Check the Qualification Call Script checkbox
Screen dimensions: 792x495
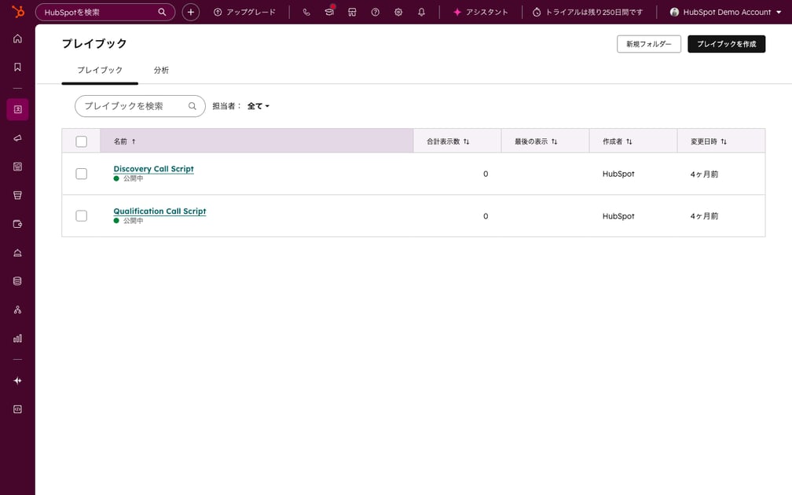82,215
